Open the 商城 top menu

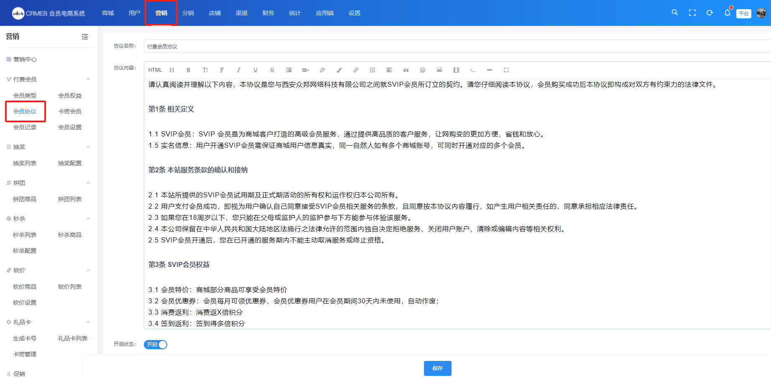click(108, 13)
